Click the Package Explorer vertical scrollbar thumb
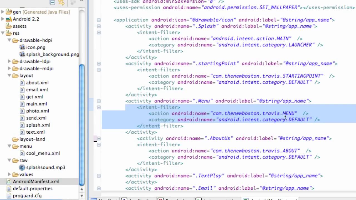356x200 pixels. (82, 124)
